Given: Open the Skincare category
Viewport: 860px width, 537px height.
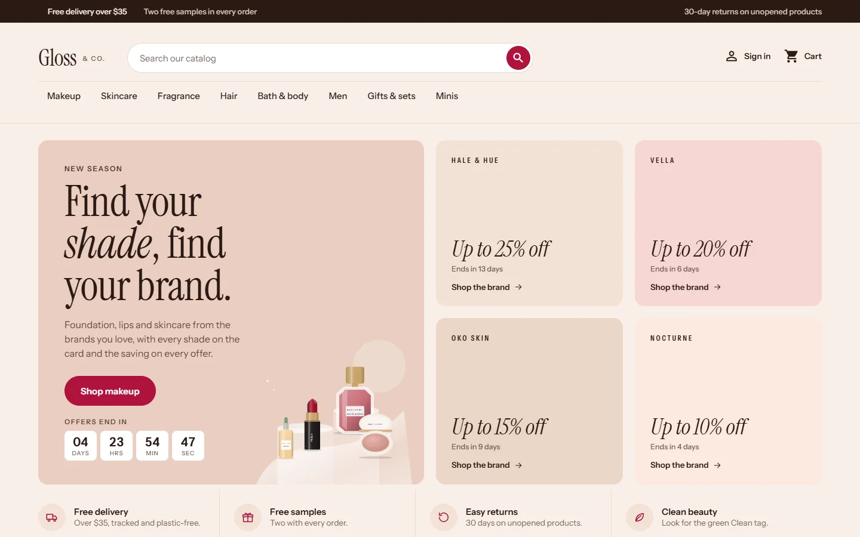Looking at the screenshot, I should [119, 96].
